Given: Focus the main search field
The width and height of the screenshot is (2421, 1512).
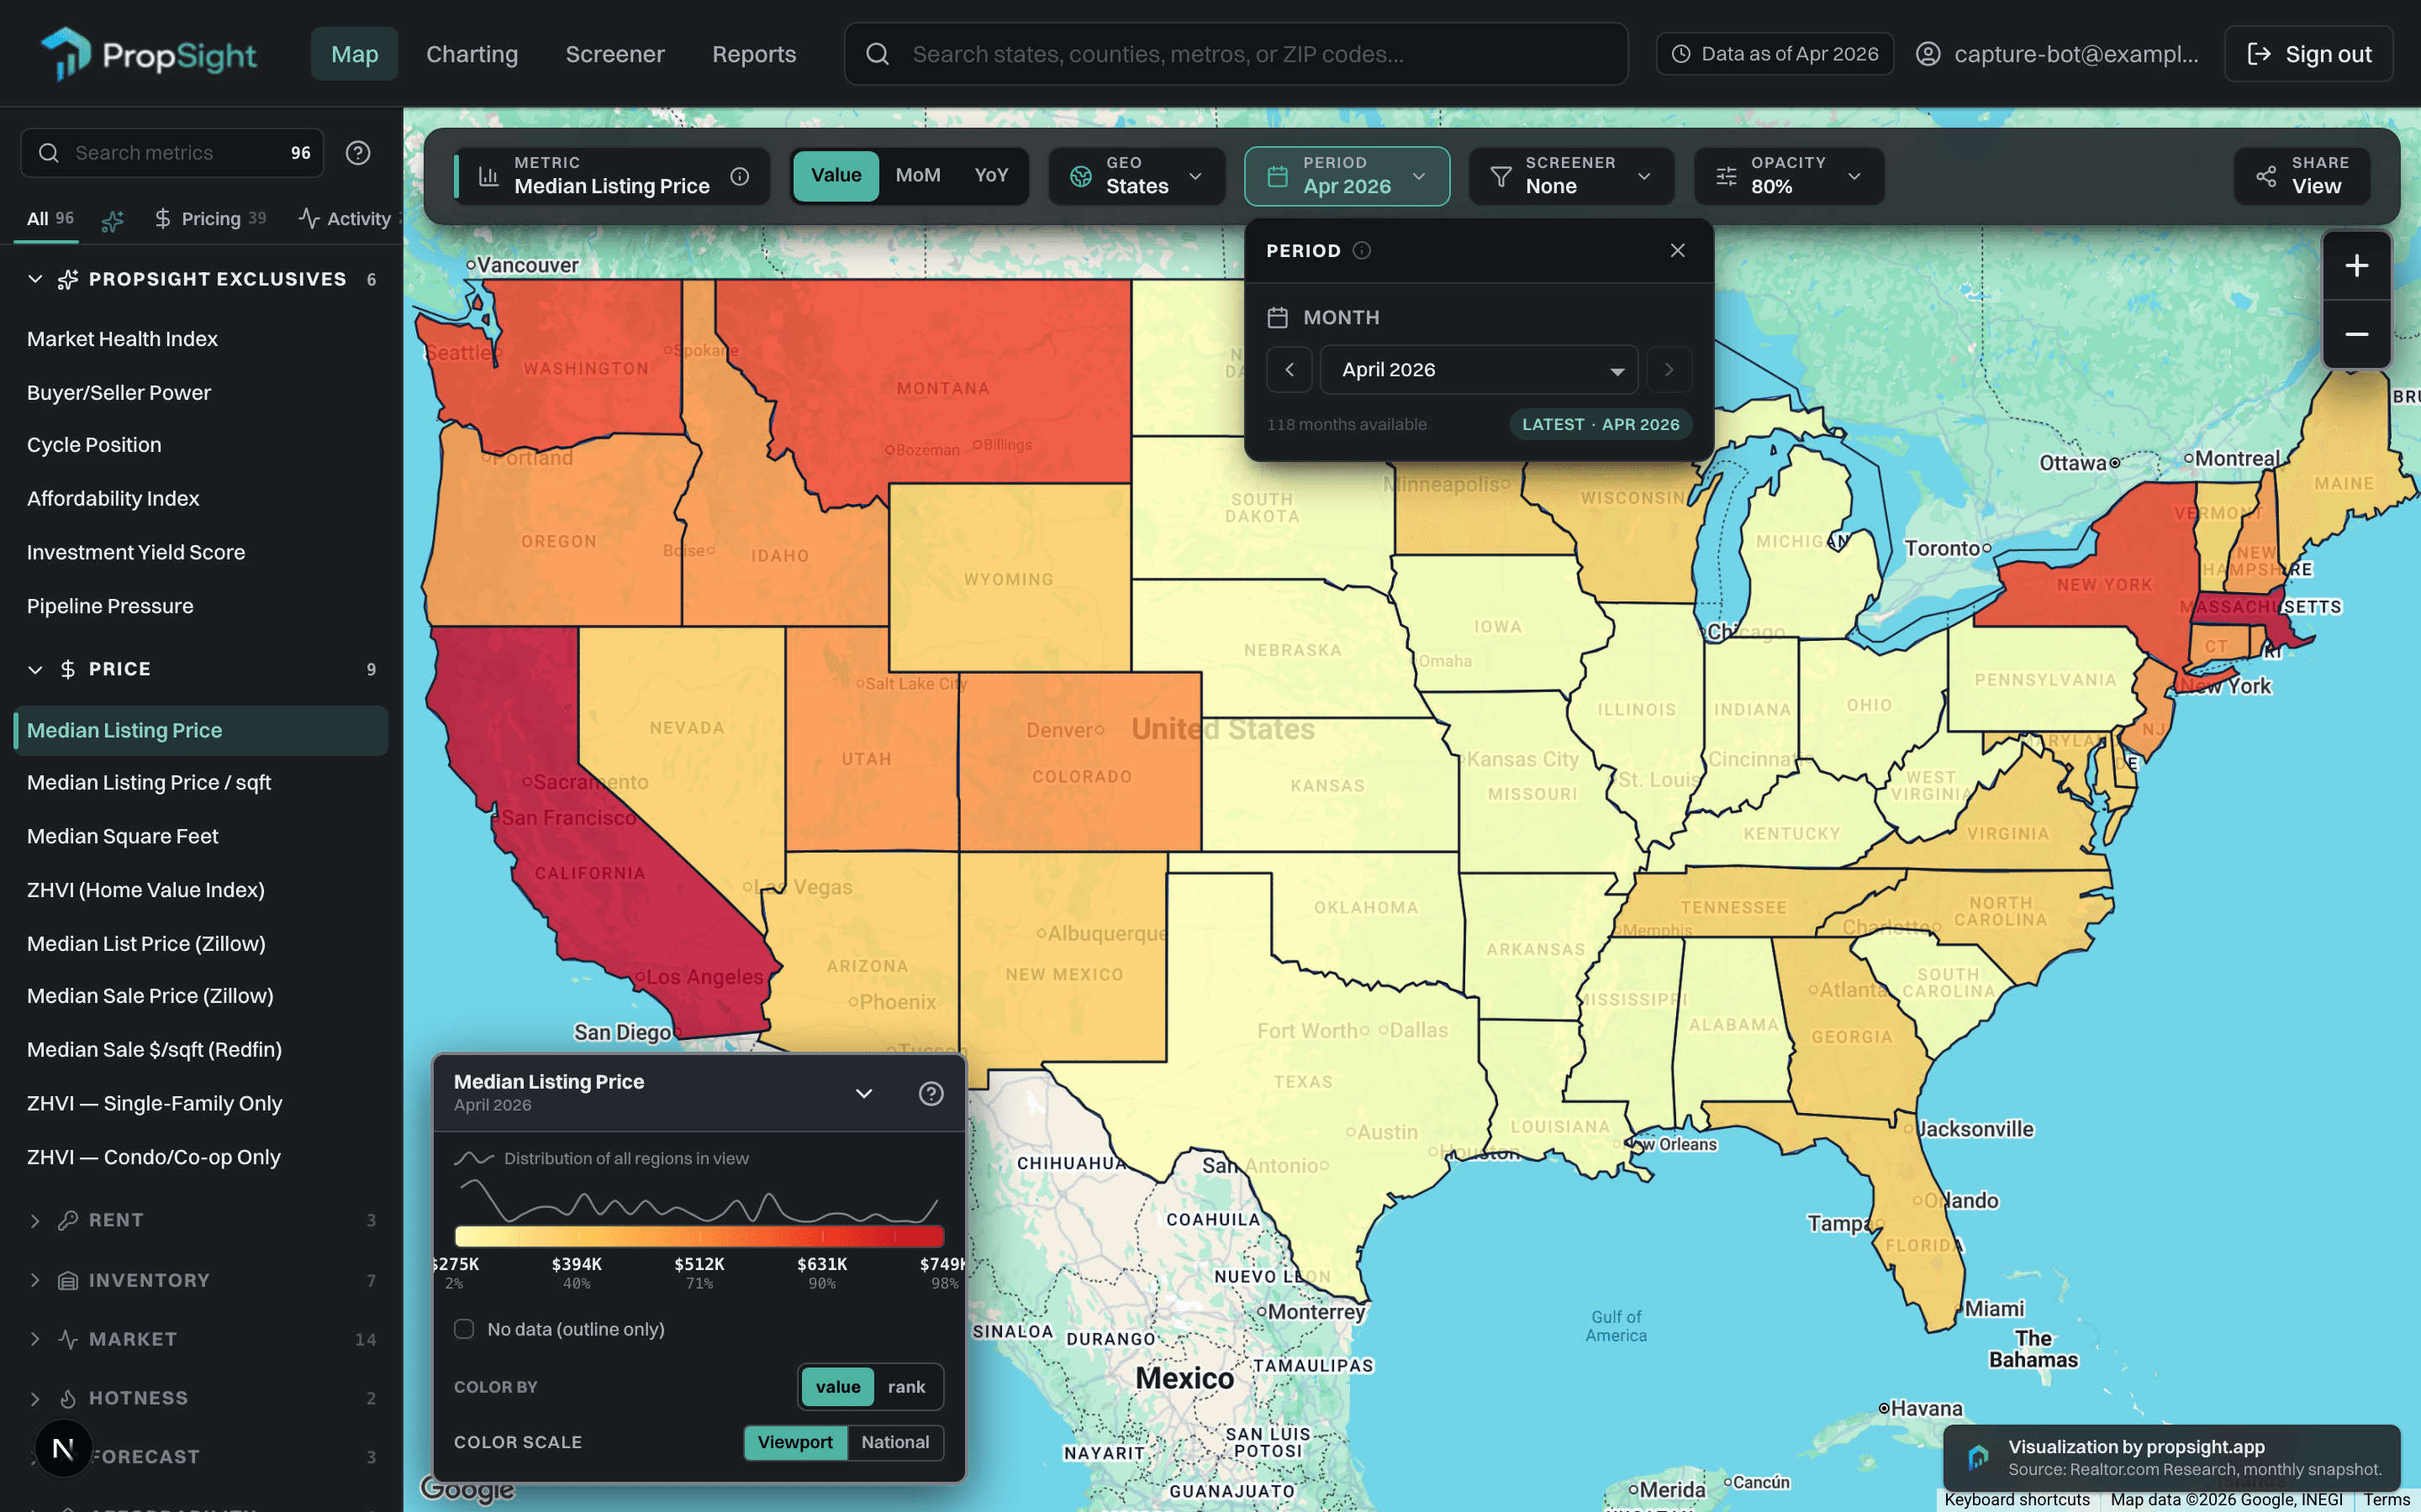Looking at the screenshot, I should [x=1236, y=54].
